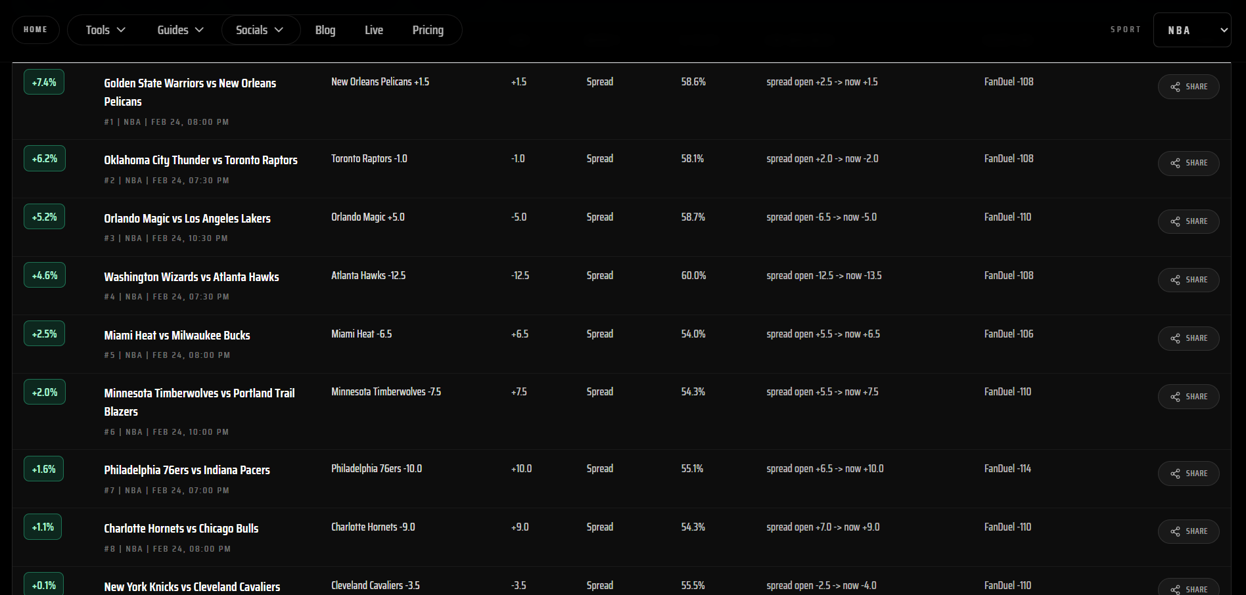Open the Blog page

coord(325,30)
